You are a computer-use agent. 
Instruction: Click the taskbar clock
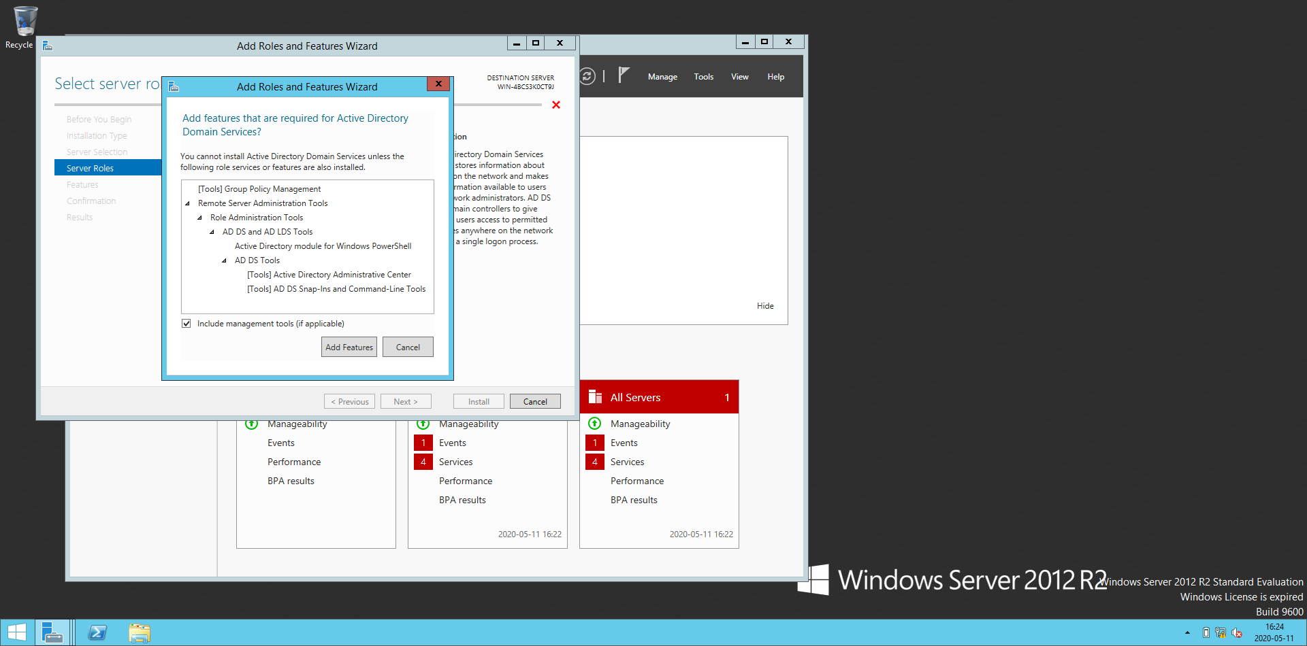point(1274,632)
